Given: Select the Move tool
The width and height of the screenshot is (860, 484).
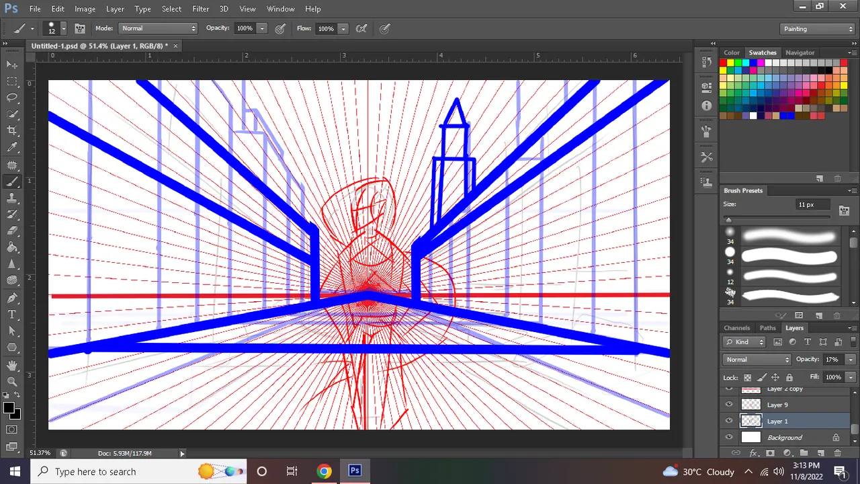Looking at the screenshot, I should [12, 65].
